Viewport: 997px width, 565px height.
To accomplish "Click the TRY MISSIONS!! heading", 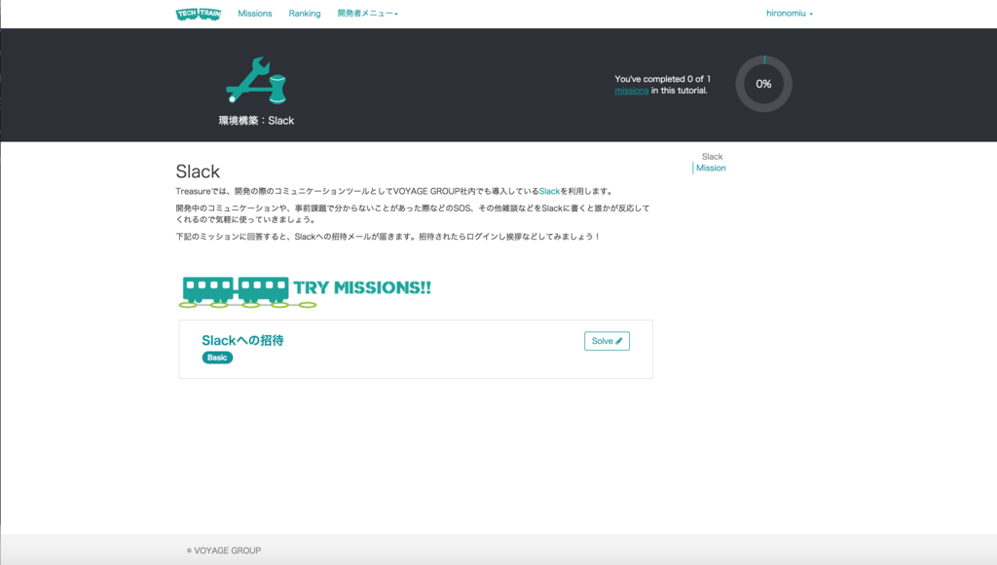I will pos(362,287).
